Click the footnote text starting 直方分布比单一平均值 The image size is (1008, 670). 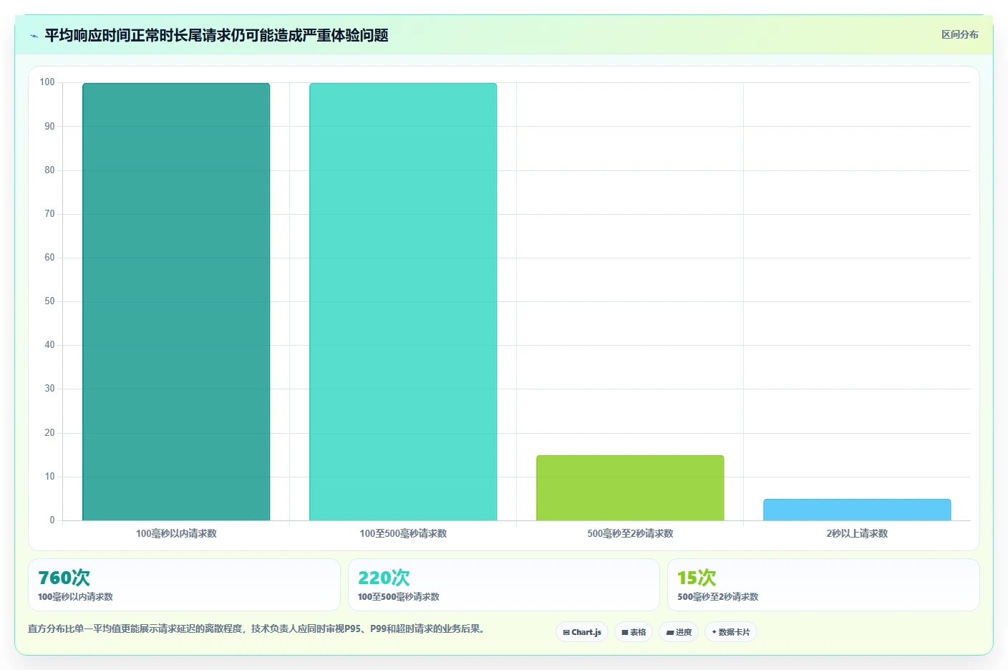[x=258, y=629]
